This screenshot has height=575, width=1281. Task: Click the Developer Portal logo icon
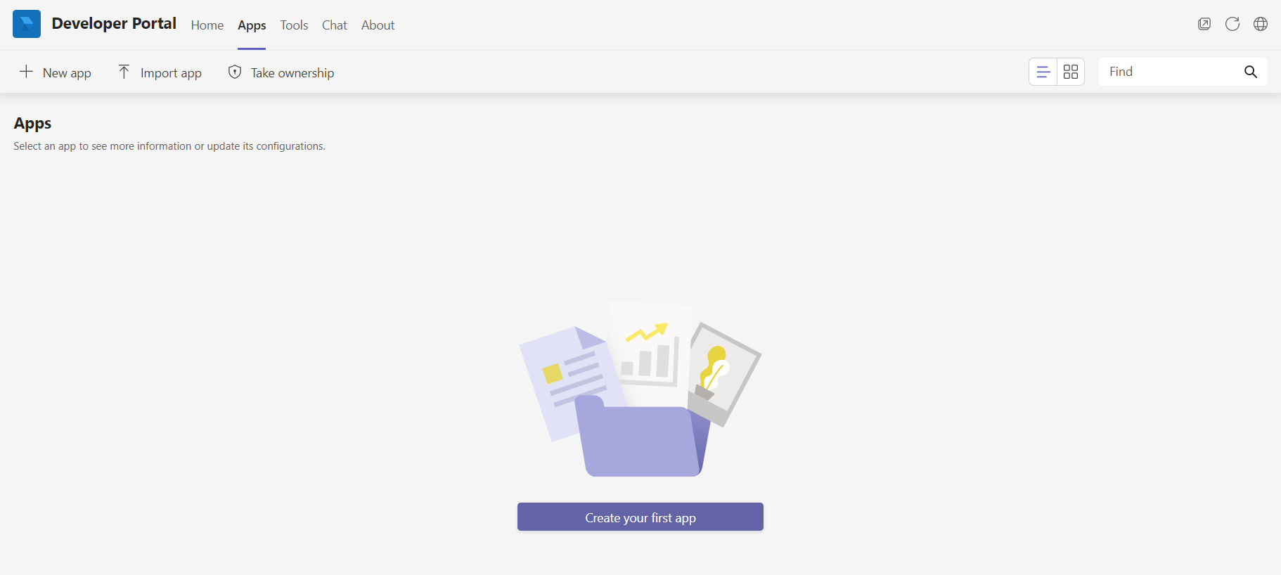click(x=27, y=24)
